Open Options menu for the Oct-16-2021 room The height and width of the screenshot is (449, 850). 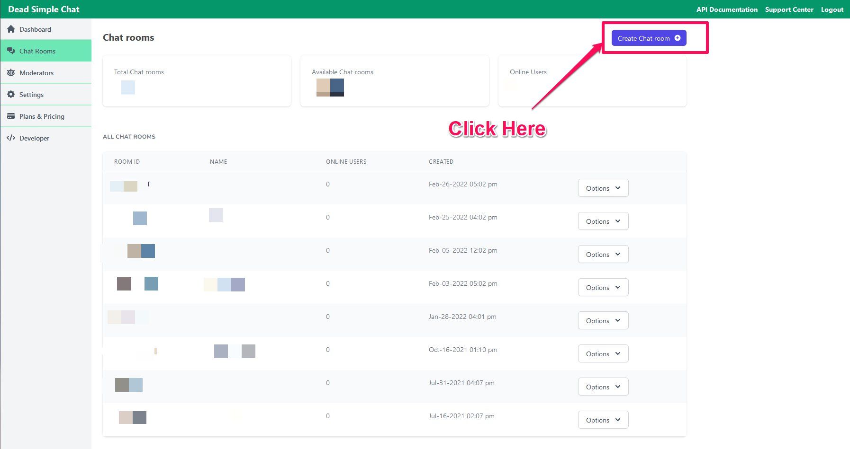603,354
